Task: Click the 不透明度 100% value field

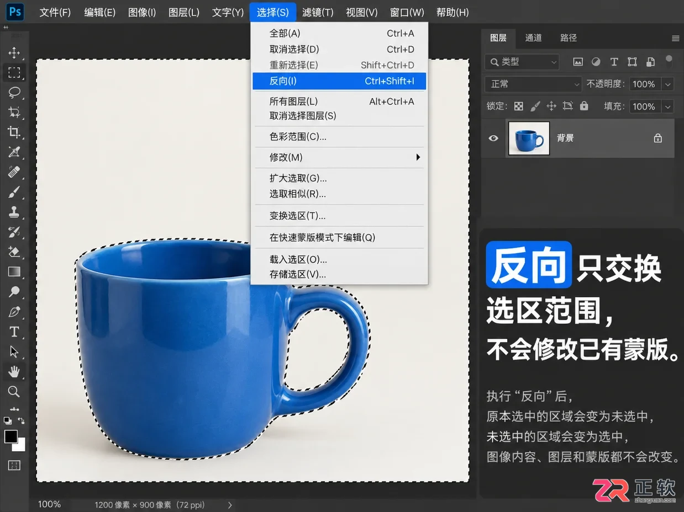Action: click(x=644, y=84)
